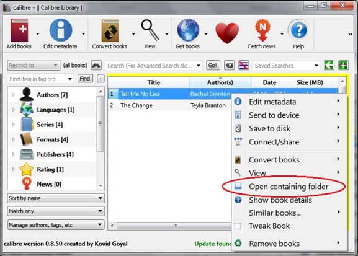The height and width of the screenshot is (256, 358).
Task: Click the Find item in tag browser field
Action: 41,79
